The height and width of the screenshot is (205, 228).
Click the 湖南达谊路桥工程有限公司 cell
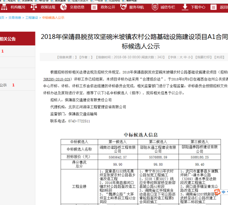(x=118, y=149)
